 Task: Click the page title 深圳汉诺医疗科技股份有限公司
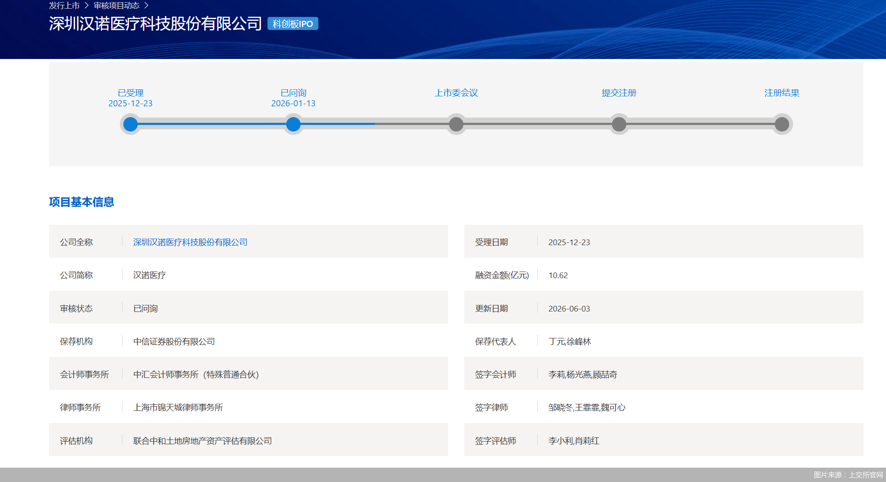coord(155,23)
